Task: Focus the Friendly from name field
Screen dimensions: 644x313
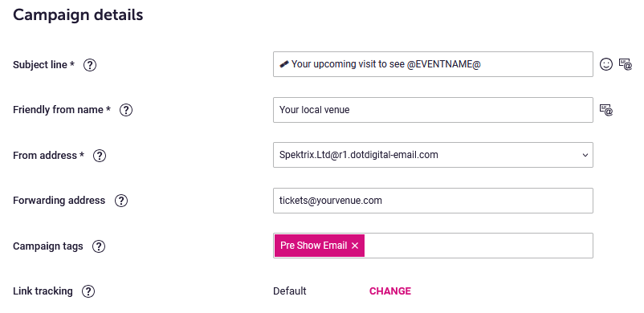Action: pyautogui.click(x=433, y=110)
